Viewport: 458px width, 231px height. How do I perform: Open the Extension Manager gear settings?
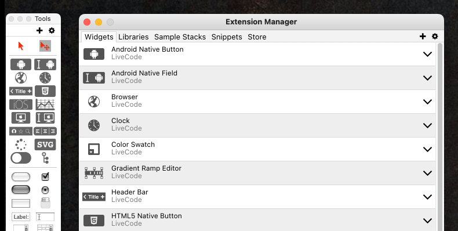435,36
